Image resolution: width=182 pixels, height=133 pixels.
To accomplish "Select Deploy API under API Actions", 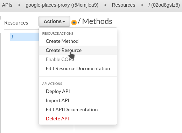I will [58, 91].
